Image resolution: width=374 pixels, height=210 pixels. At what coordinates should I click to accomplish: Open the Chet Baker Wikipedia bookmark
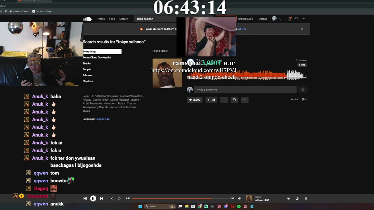click(x=42, y=11)
